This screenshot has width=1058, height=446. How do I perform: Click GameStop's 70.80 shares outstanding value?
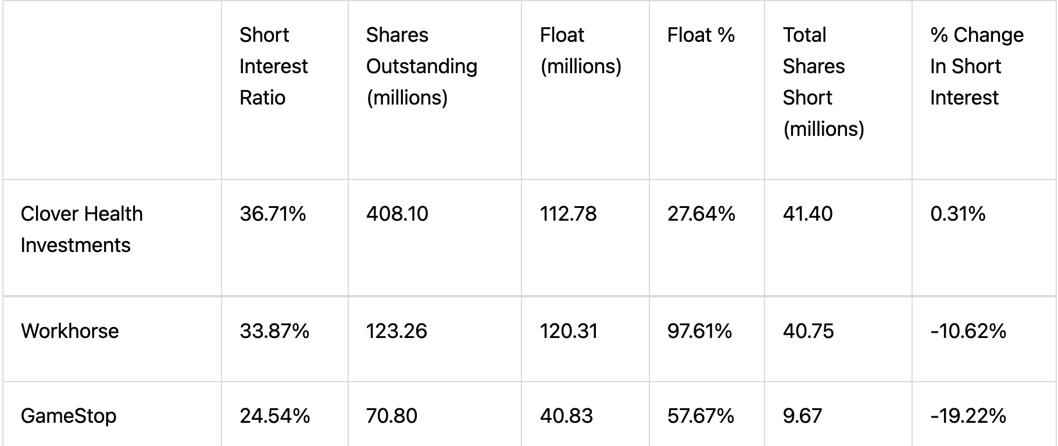pyautogui.click(x=391, y=416)
